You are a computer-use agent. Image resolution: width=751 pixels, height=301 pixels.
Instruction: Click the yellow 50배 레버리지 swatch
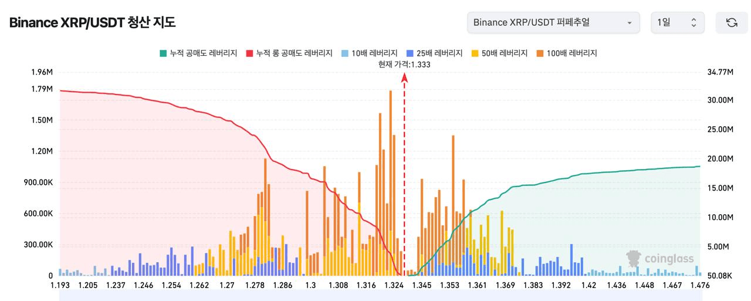(x=475, y=53)
